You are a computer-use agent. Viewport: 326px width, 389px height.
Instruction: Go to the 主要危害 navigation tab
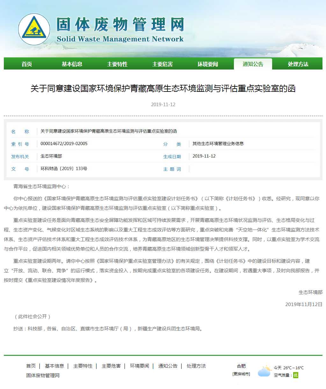tap(163, 64)
